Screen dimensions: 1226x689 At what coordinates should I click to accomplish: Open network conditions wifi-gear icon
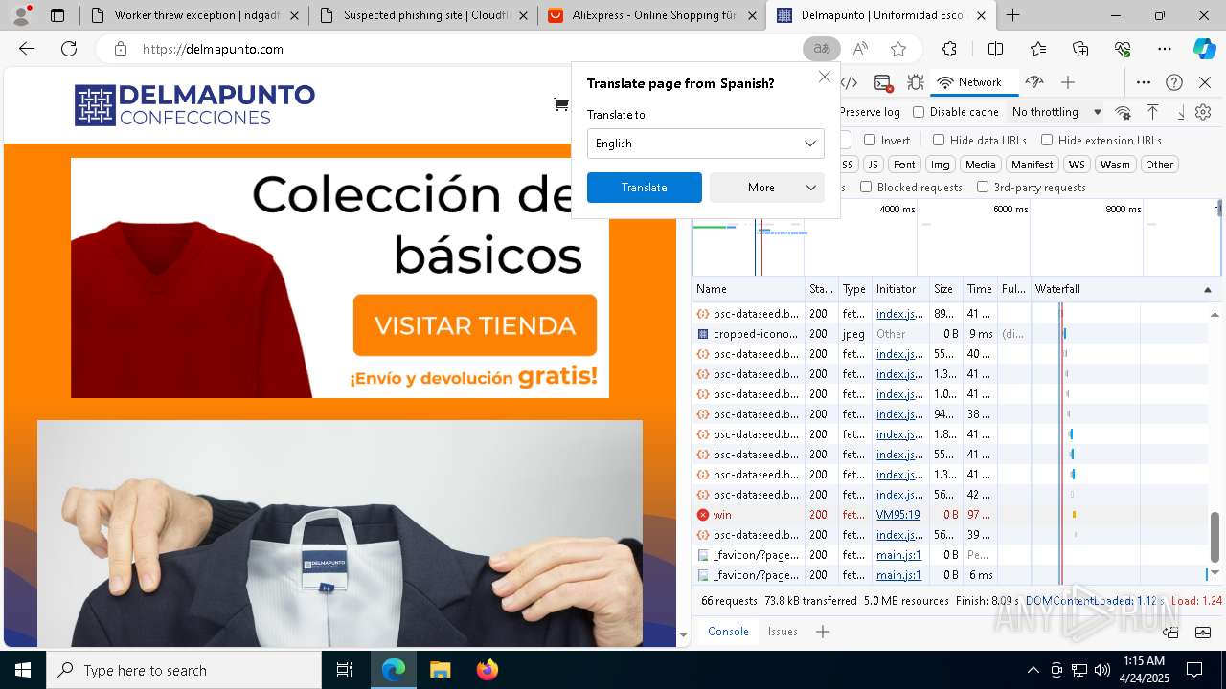[x=1124, y=112]
